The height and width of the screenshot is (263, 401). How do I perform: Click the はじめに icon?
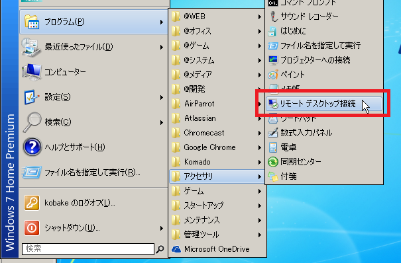(272, 31)
